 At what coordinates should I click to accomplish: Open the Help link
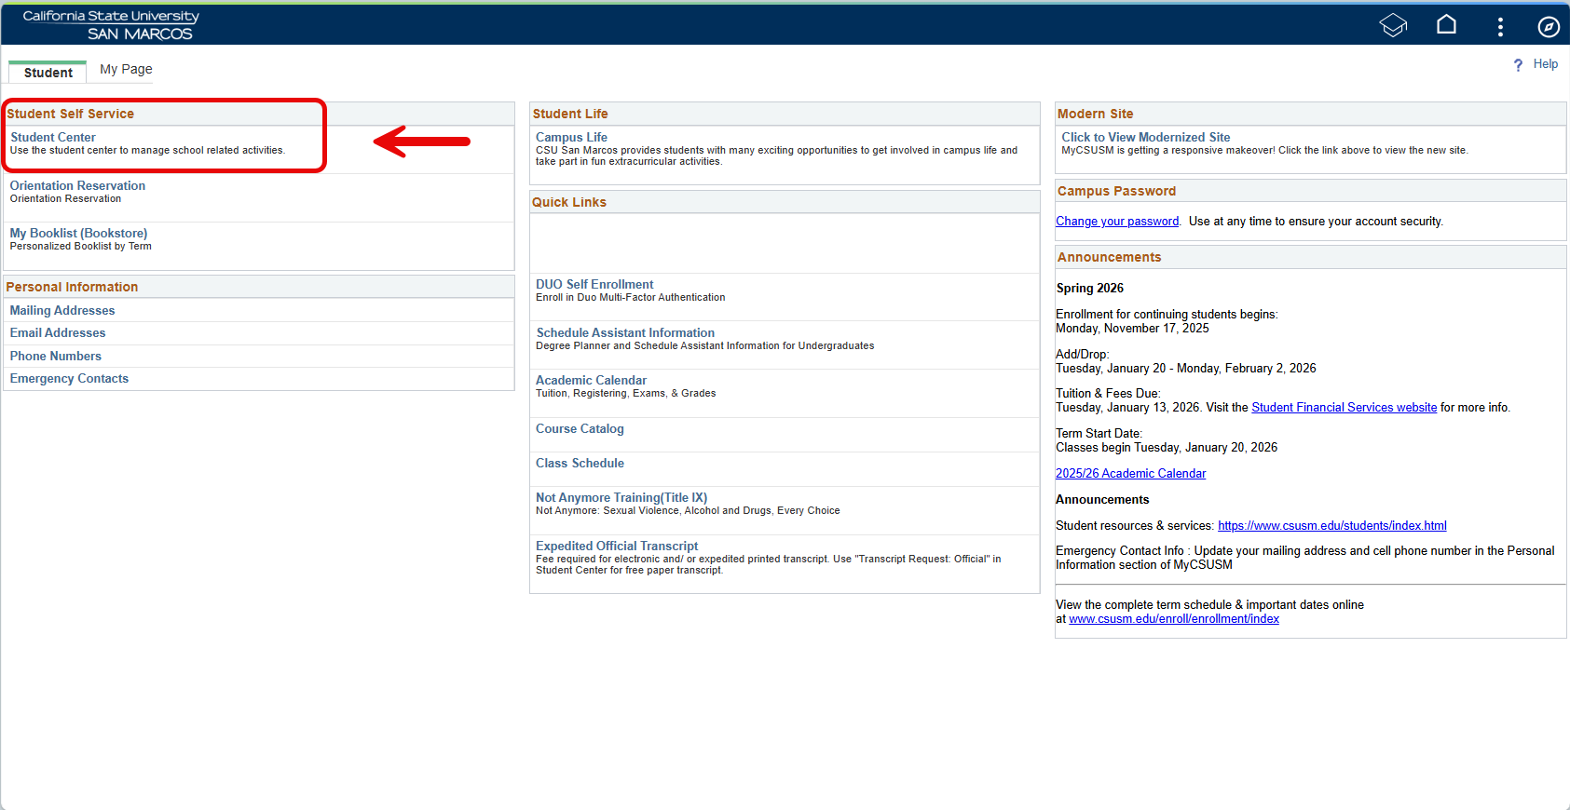[x=1546, y=64]
